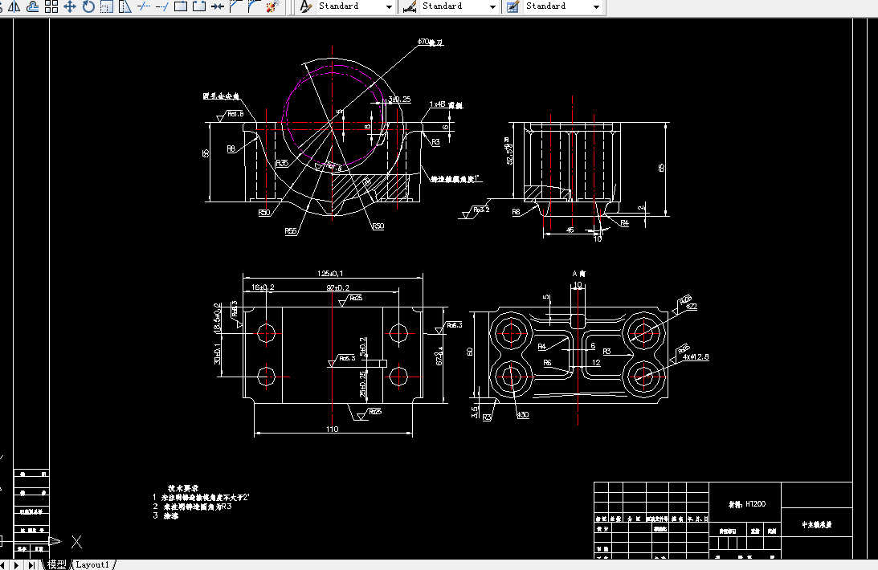Select the Move tool
The width and height of the screenshot is (878, 570).
click(68, 7)
